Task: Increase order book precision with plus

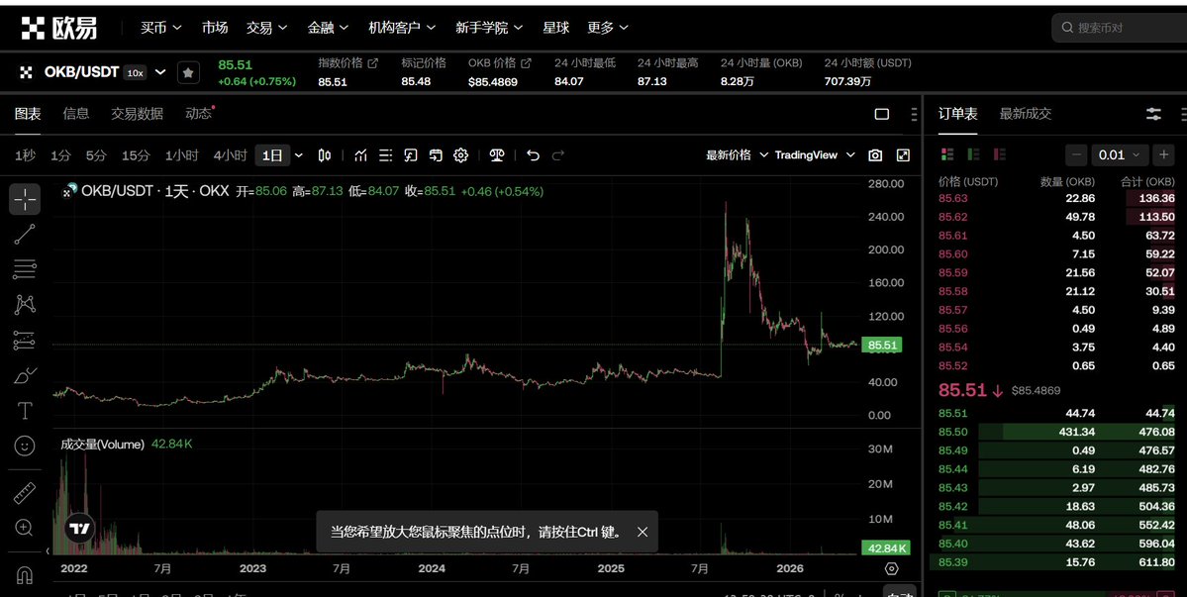Action: [1163, 155]
